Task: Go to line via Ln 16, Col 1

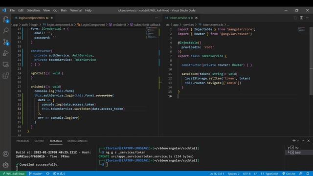Action: coord(217,174)
